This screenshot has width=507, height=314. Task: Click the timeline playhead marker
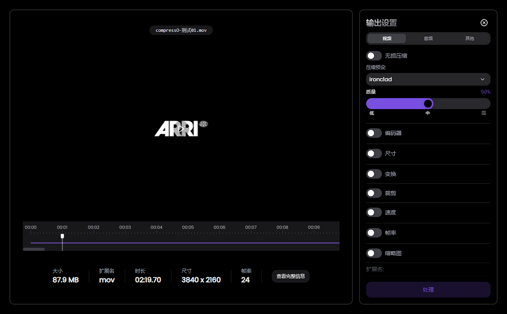point(62,236)
